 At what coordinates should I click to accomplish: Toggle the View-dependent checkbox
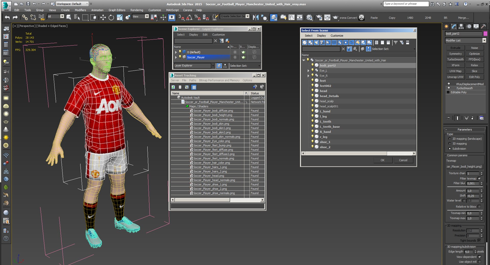pos(480,257)
